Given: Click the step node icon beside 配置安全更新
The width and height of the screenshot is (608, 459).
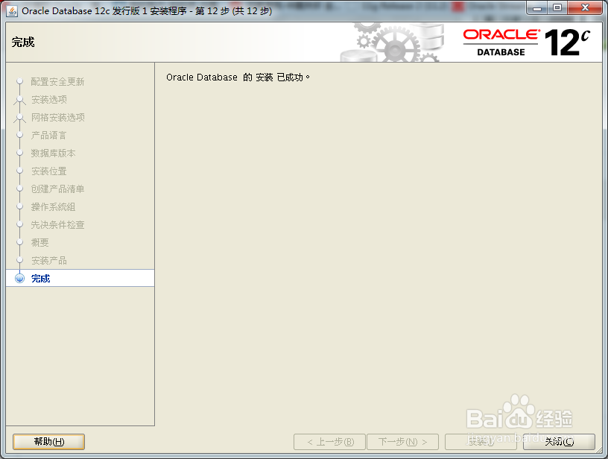Looking at the screenshot, I should (x=20, y=82).
